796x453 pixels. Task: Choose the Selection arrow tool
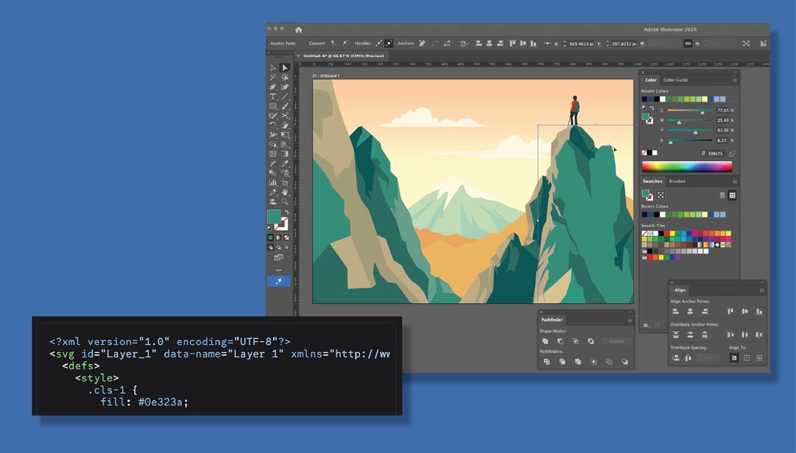(x=285, y=68)
